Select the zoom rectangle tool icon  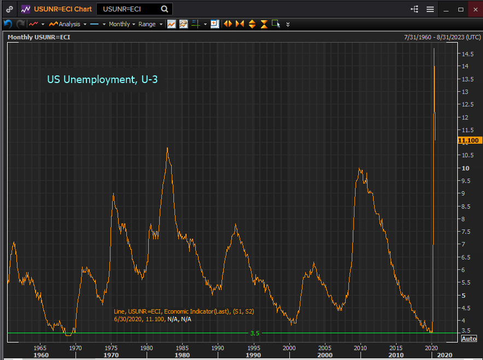pyautogui.click(x=276, y=24)
